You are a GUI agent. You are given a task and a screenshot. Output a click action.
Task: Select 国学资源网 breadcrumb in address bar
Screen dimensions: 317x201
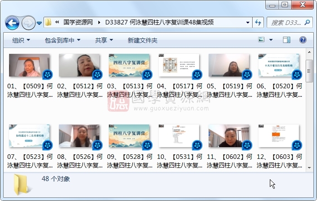[78, 22]
